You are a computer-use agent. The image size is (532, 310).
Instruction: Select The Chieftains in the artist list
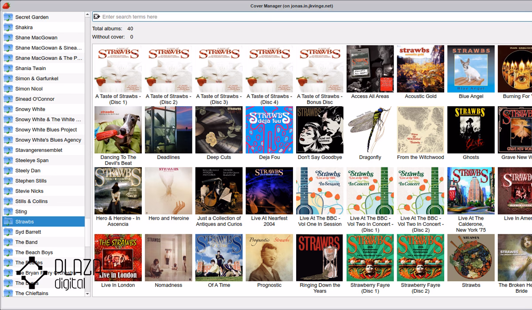[43, 293]
